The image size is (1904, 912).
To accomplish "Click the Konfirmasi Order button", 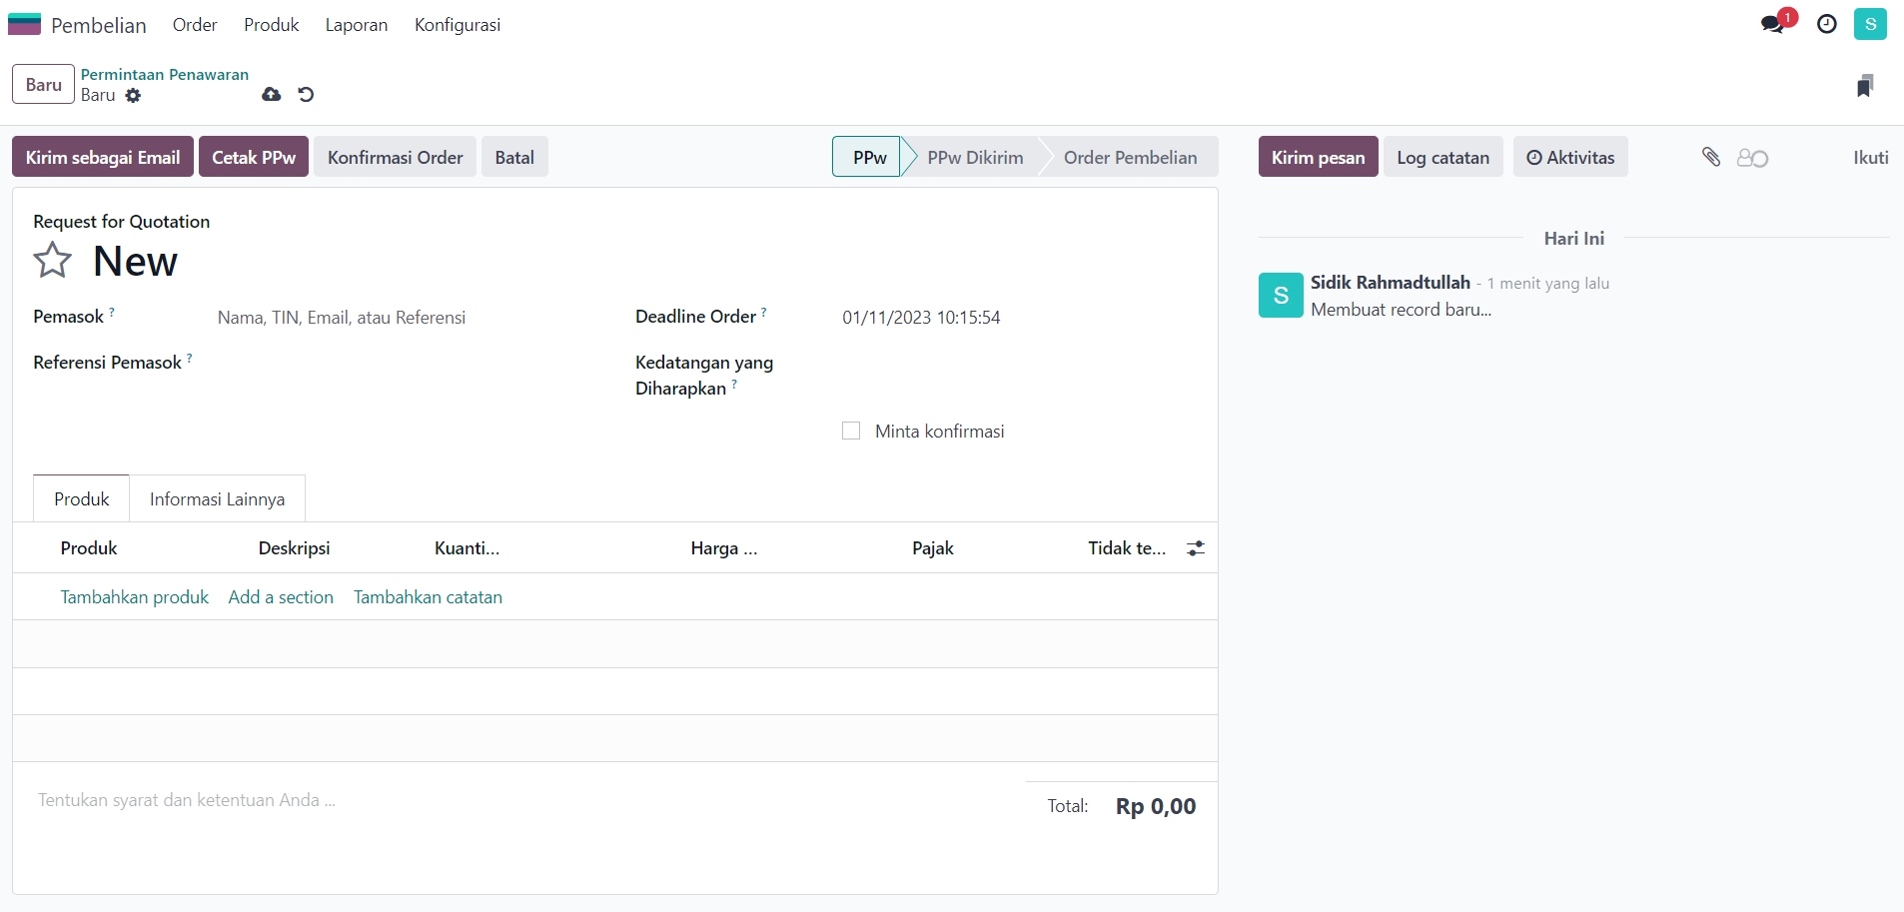I will point(395,157).
